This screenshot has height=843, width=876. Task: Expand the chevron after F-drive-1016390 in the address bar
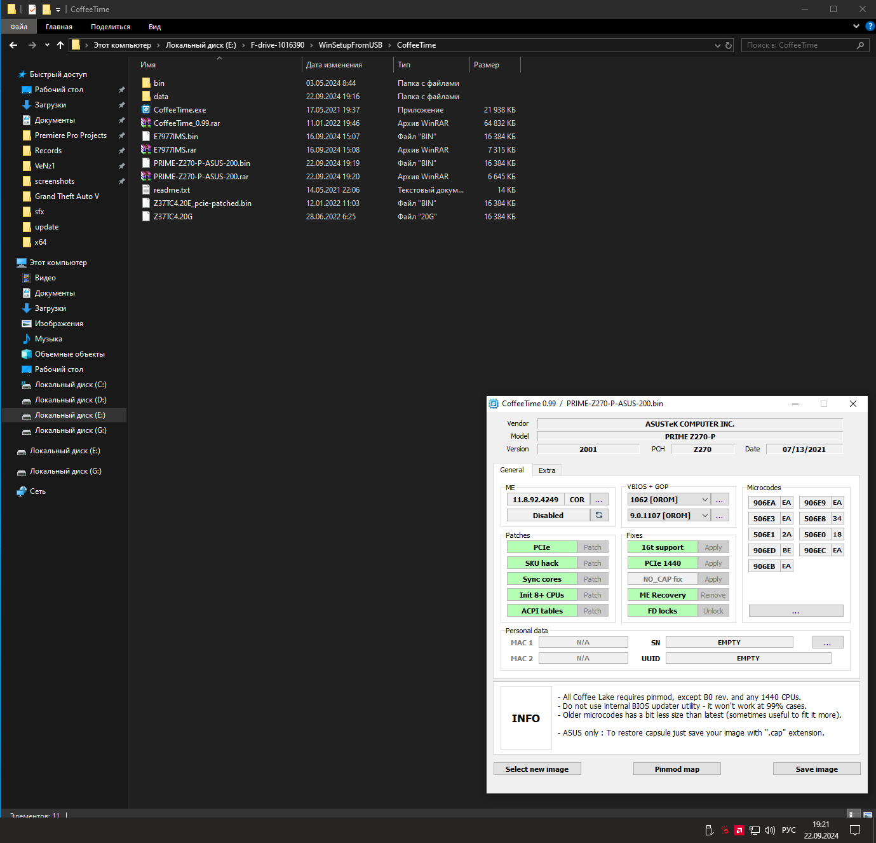point(311,45)
